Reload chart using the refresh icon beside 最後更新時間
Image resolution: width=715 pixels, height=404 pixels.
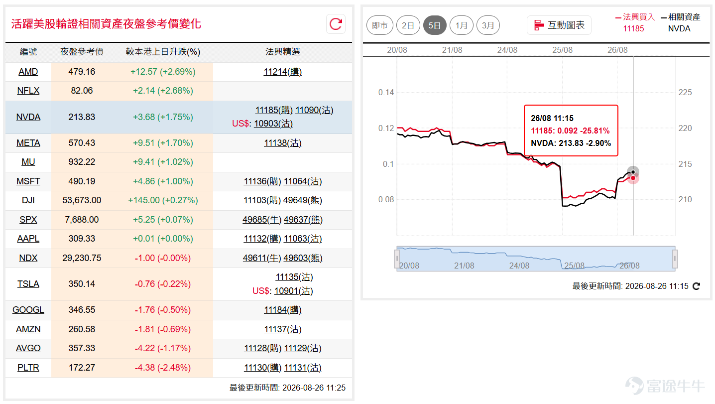697,286
